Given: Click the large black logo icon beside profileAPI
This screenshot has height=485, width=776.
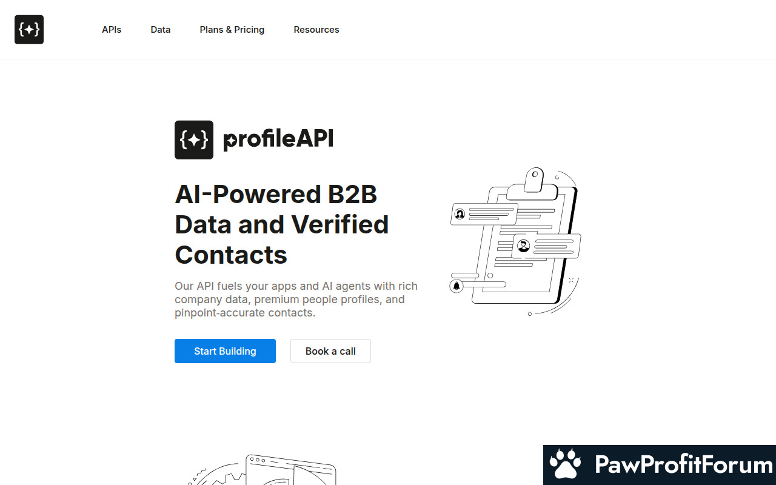Looking at the screenshot, I should tap(194, 140).
